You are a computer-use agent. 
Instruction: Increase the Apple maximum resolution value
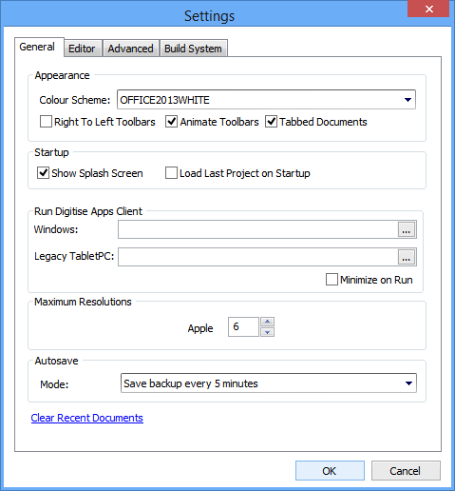tap(268, 322)
